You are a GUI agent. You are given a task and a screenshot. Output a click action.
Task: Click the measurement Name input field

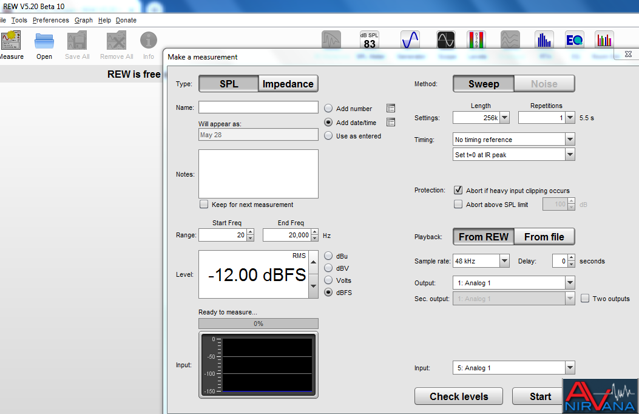259,107
